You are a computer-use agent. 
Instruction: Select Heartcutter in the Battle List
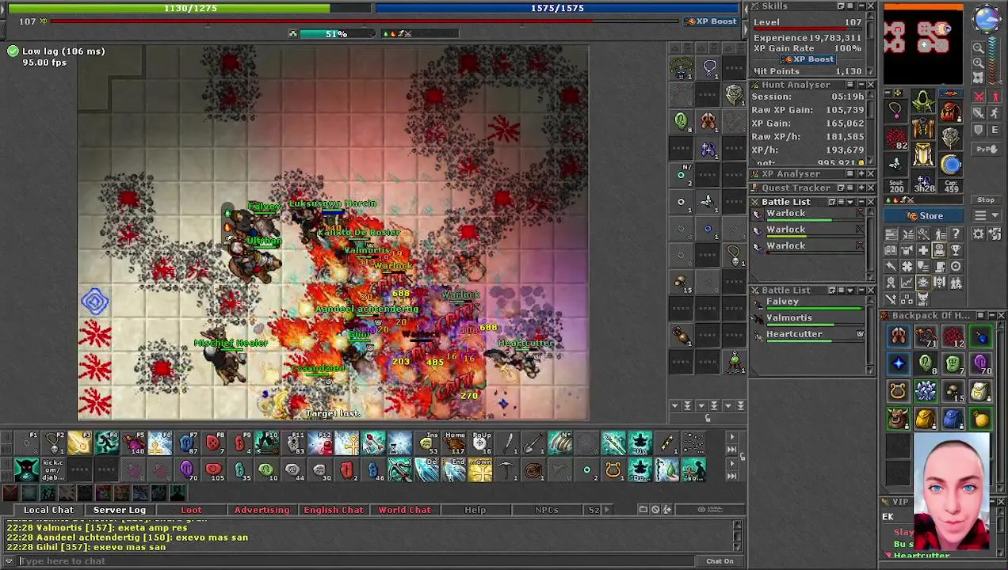(x=809, y=336)
